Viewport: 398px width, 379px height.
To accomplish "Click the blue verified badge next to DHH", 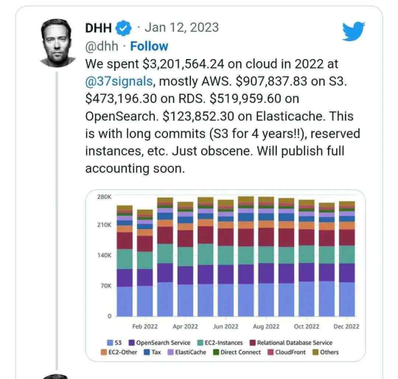I will (123, 27).
